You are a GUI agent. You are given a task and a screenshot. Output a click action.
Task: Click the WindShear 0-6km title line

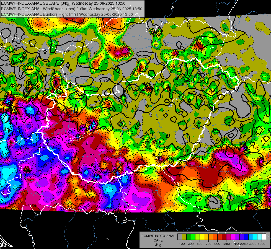click(x=71, y=9)
